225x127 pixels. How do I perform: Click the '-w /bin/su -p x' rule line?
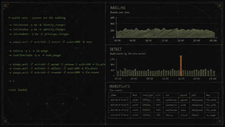(x=28, y=51)
